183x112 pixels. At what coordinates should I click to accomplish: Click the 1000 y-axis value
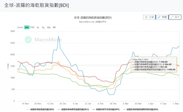pyautogui.click(x=12, y=78)
